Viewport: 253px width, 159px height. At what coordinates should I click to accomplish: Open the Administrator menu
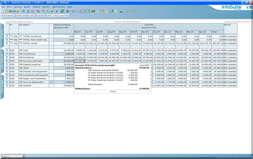pyautogui.click(x=59, y=7)
